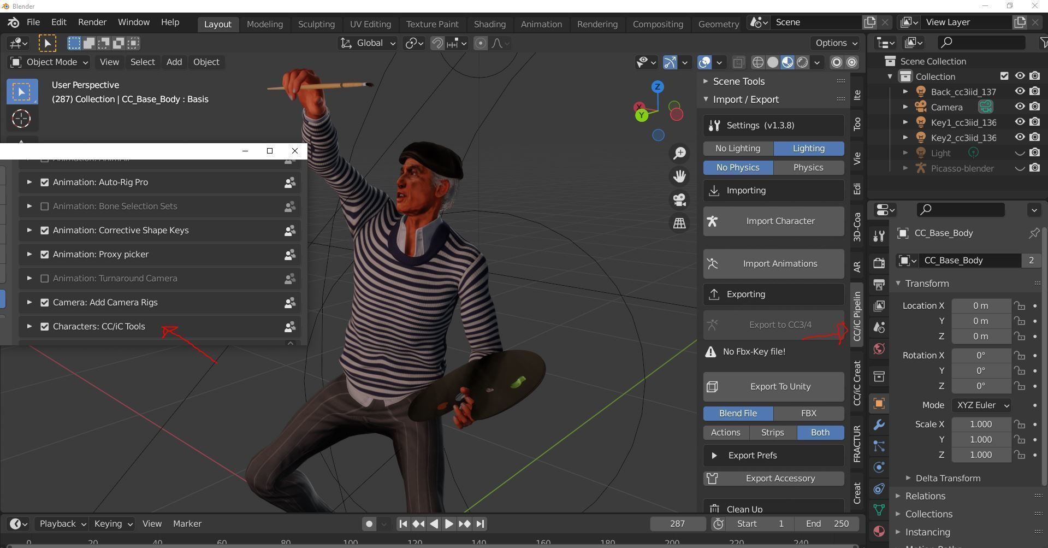Click the Export To Unity button
The height and width of the screenshot is (548, 1048).
(x=773, y=386)
